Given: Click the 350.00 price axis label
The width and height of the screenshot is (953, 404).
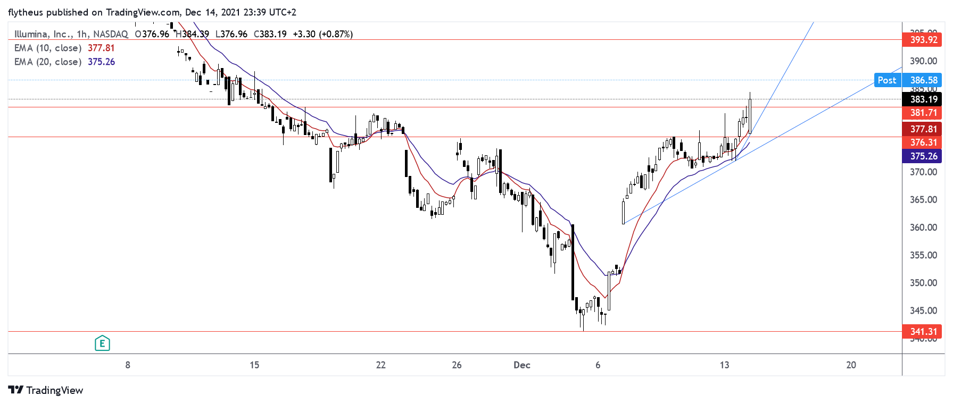Looking at the screenshot, I should [x=924, y=282].
